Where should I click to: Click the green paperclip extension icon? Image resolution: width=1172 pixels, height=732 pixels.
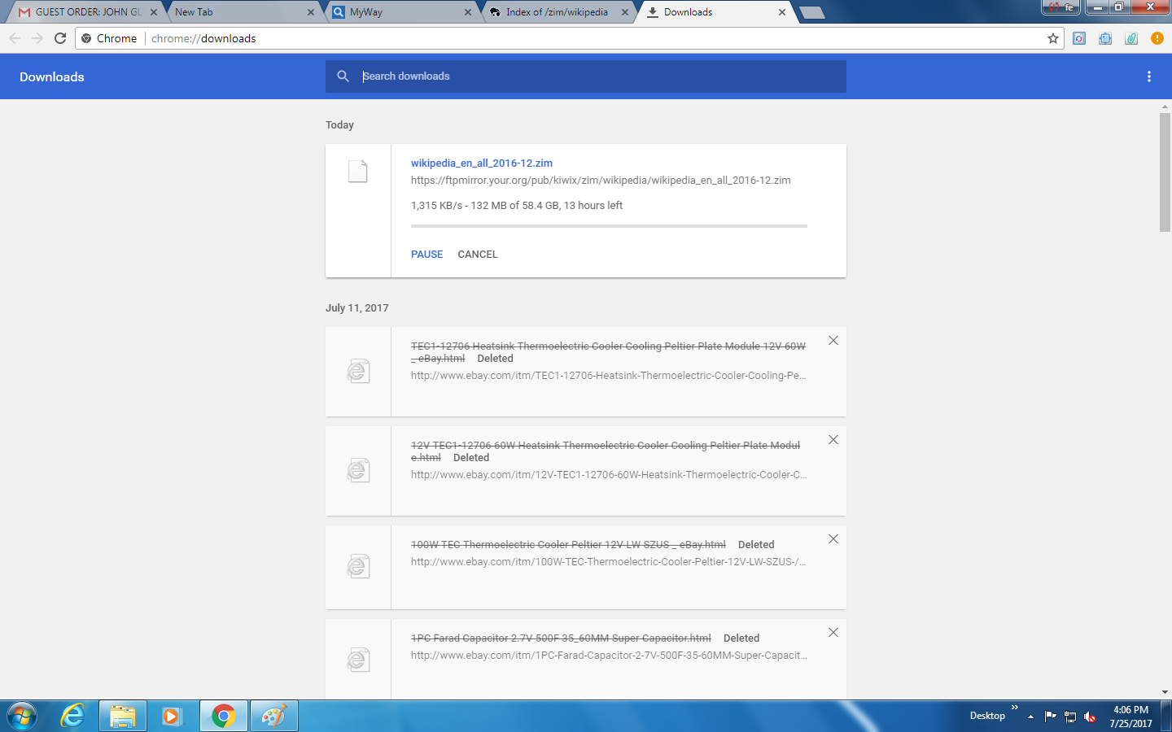(x=1131, y=38)
